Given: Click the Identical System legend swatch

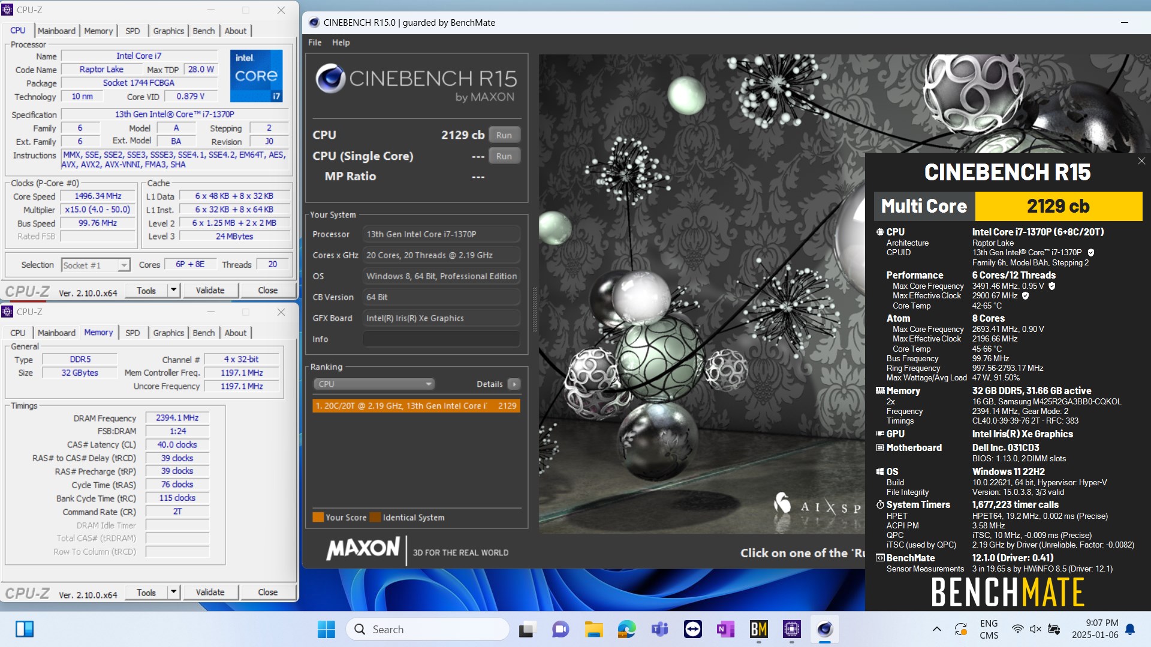Looking at the screenshot, I should click(375, 518).
